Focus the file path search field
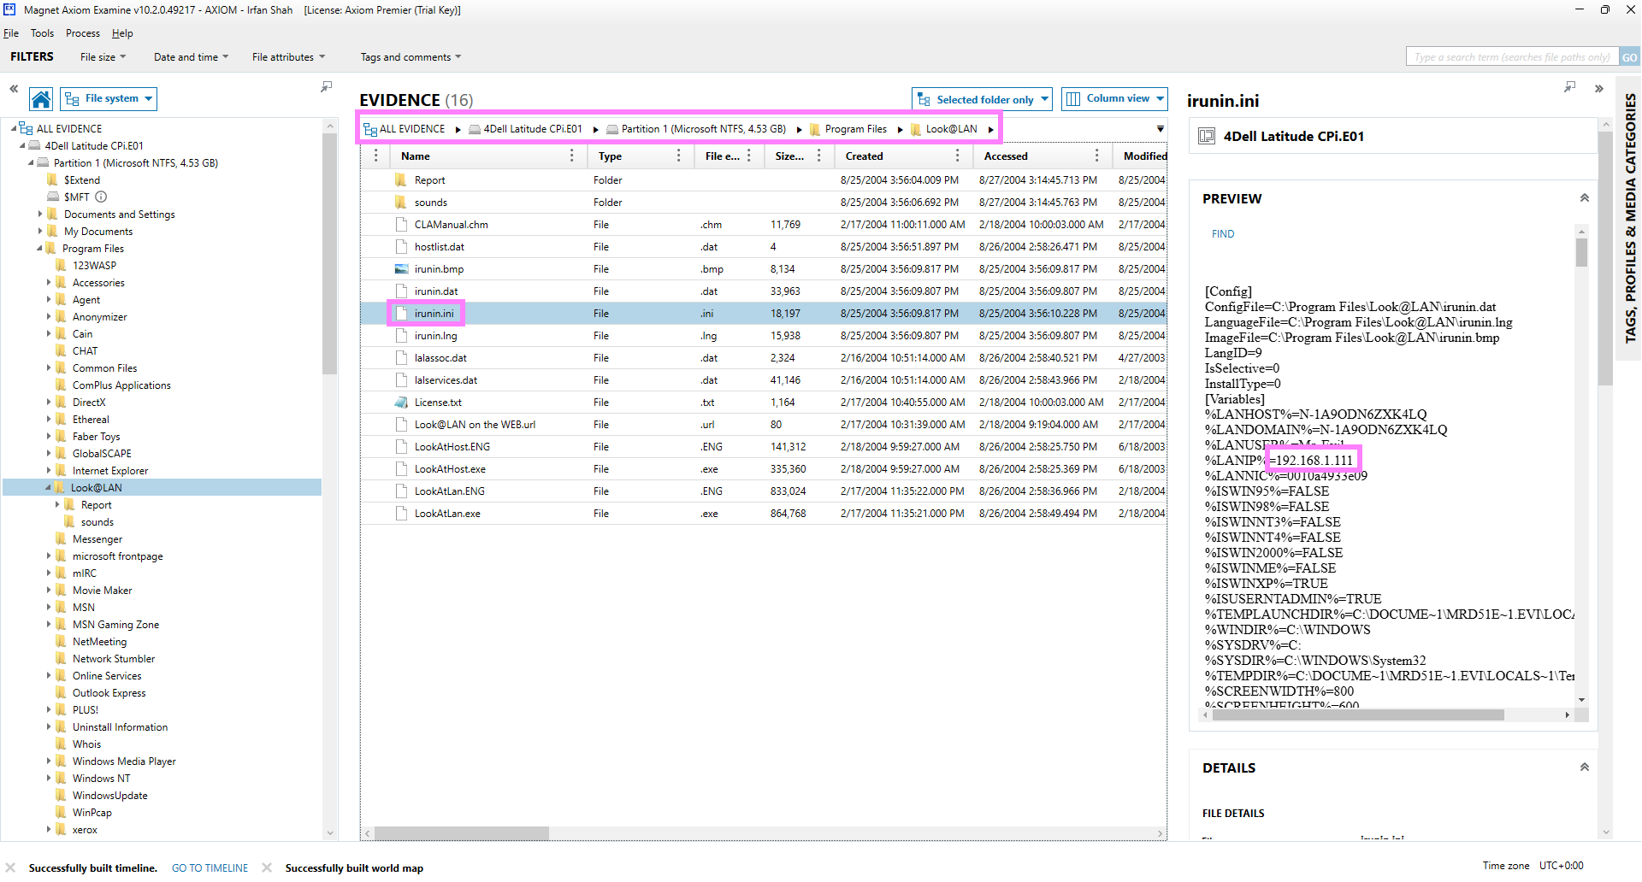Viewport: 1642px width, 882px height. tap(1511, 57)
